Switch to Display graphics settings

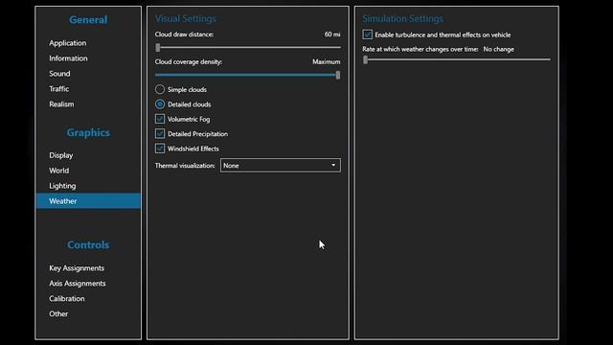61,155
